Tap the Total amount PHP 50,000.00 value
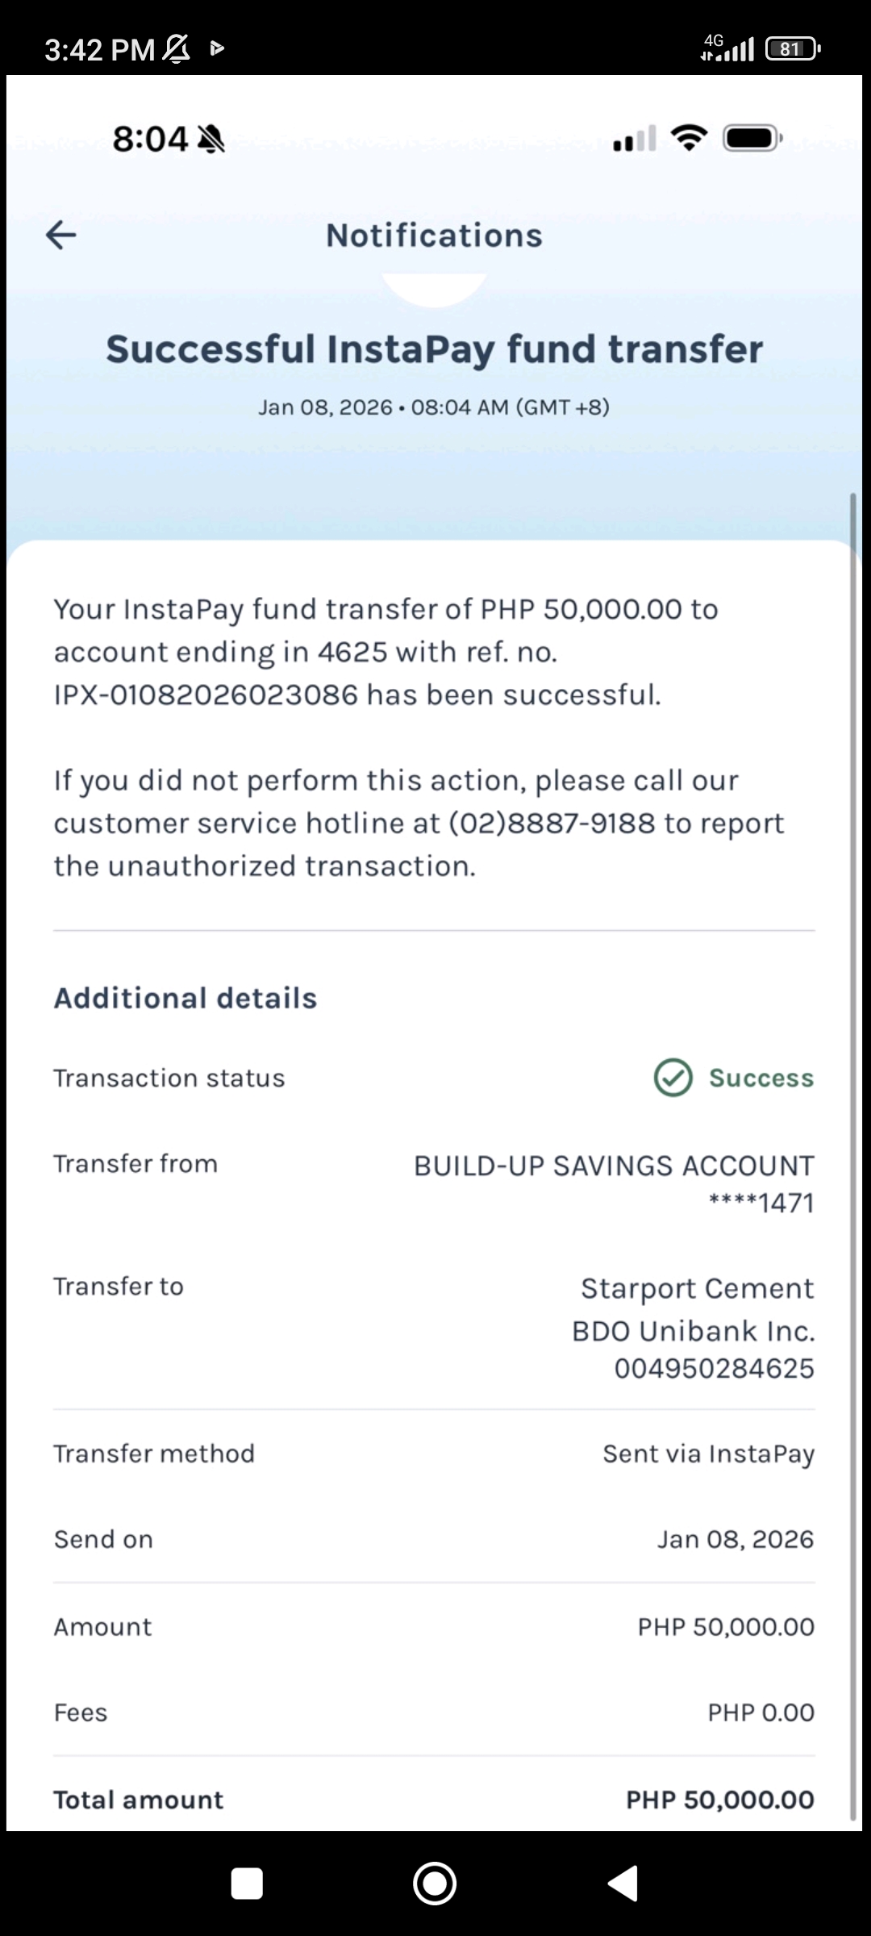 [x=720, y=1800]
